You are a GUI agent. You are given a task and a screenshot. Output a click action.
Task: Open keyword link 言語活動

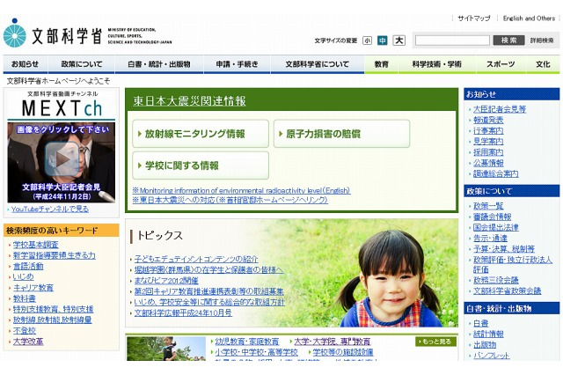[28, 266]
